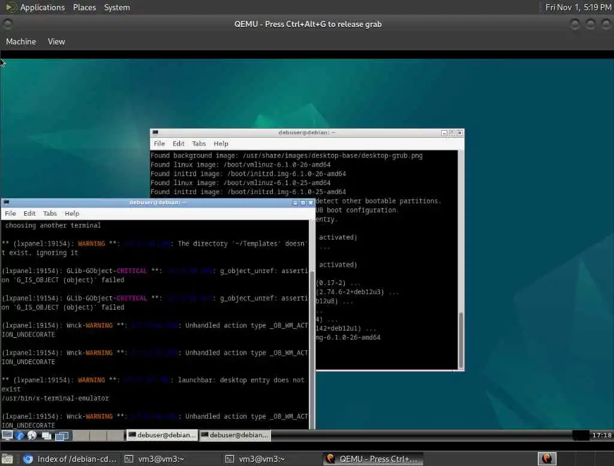Open Tabs menu in the front debuser terminal
The width and height of the screenshot is (614, 466).
point(50,213)
